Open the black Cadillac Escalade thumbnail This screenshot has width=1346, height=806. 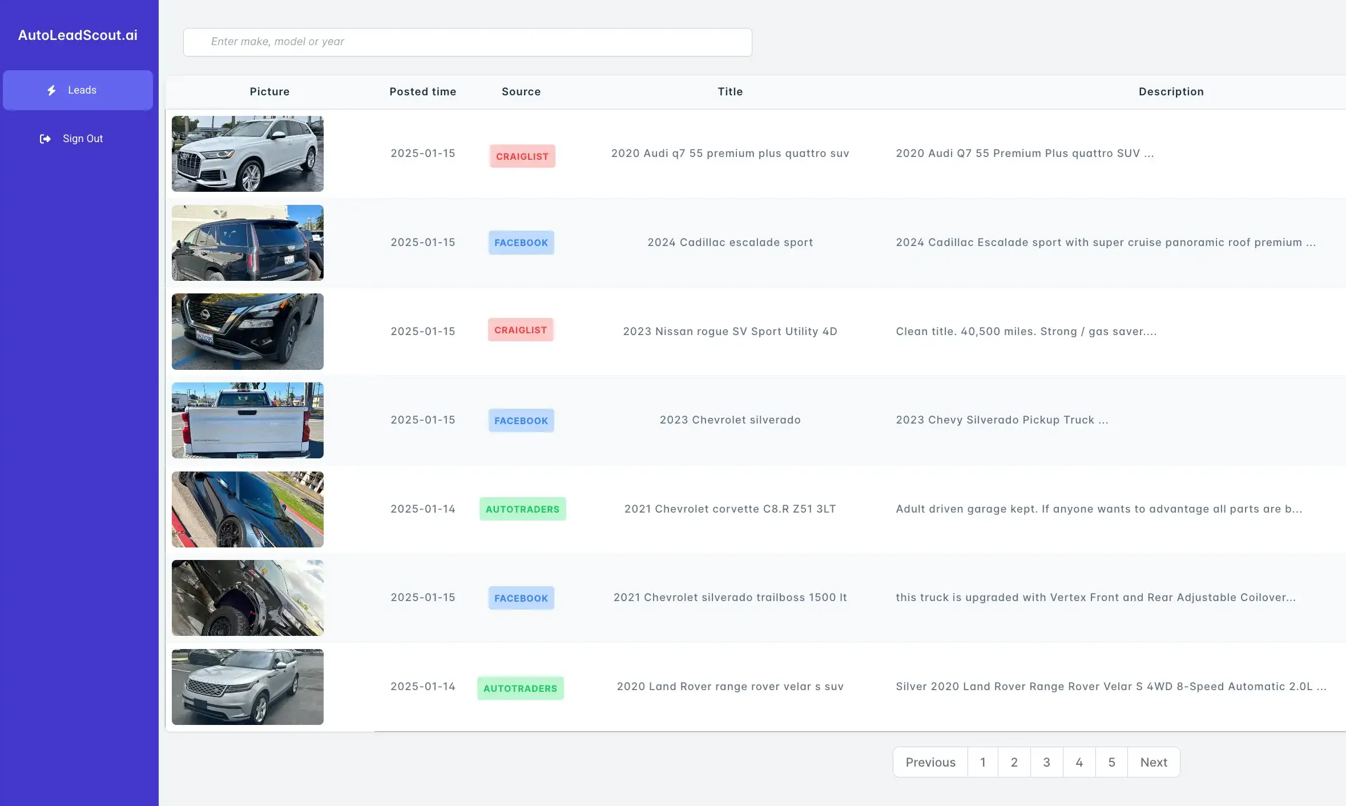point(247,243)
